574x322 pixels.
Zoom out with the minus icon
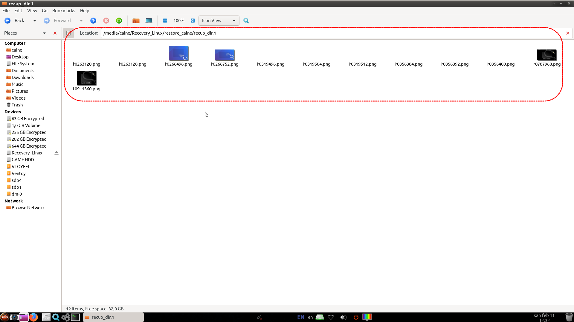click(x=165, y=21)
